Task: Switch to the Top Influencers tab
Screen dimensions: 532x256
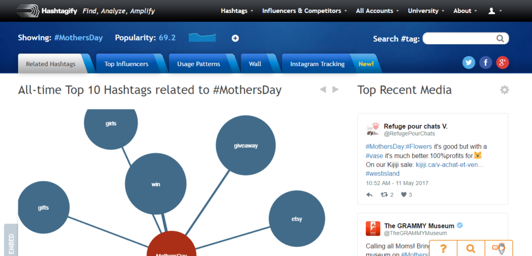Action: [126, 64]
